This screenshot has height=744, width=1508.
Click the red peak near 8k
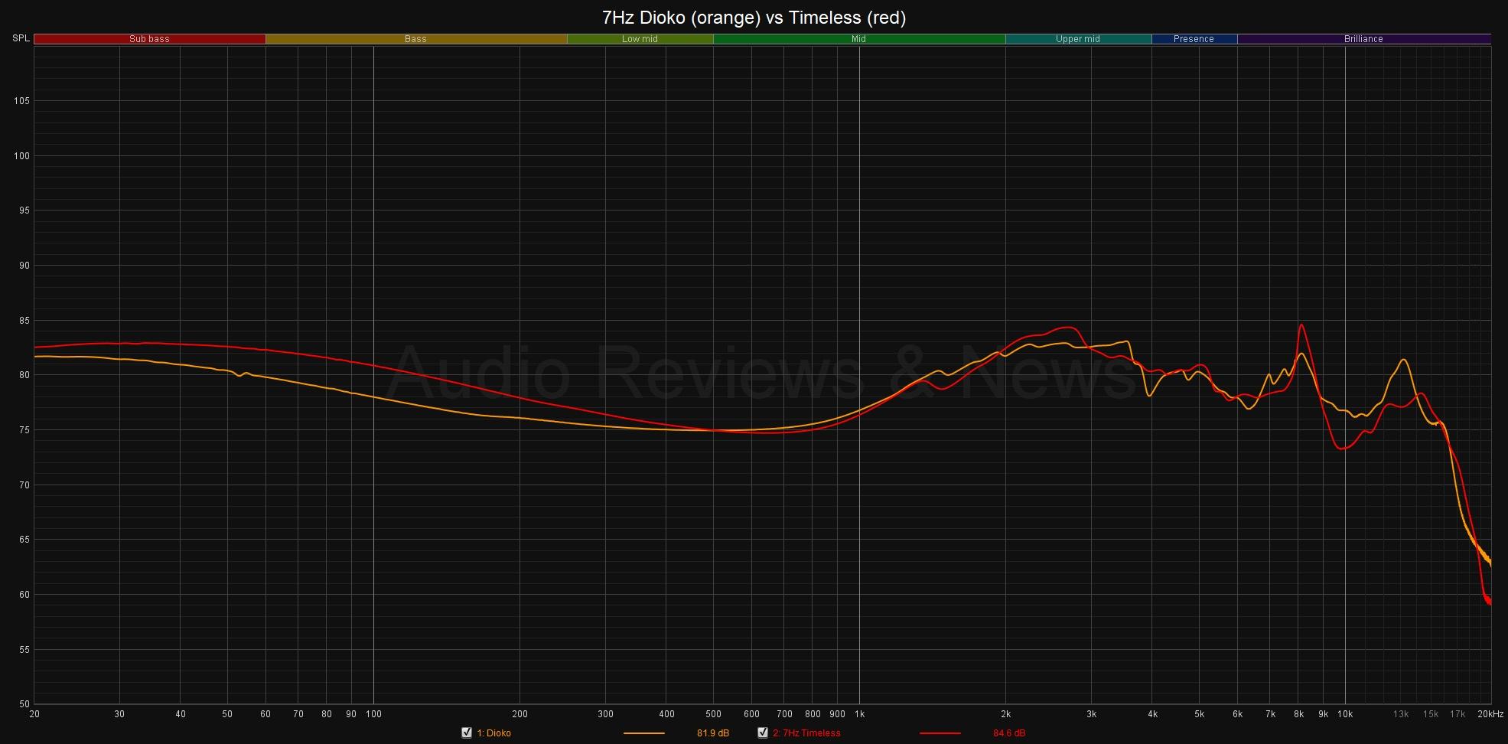(1301, 325)
